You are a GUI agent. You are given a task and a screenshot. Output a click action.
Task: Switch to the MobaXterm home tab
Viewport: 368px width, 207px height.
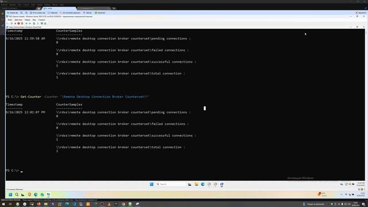point(39,9)
